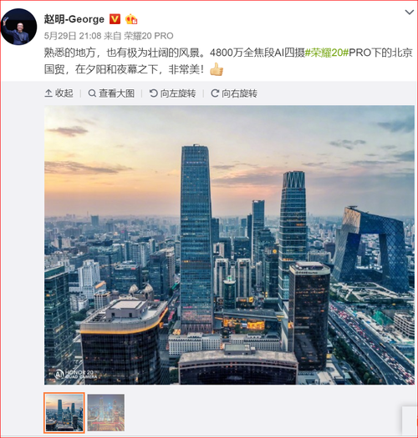Expand the post options chevron menu
This screenshot has height=438, width=418.
[410, 13]
